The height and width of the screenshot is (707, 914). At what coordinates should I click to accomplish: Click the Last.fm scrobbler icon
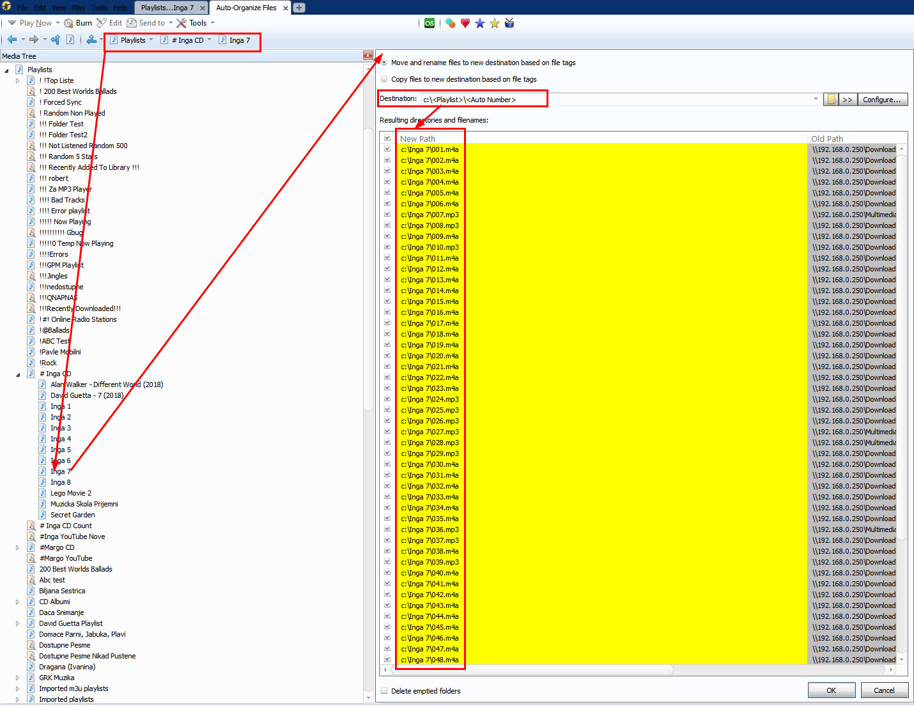[x=430, y=23]
